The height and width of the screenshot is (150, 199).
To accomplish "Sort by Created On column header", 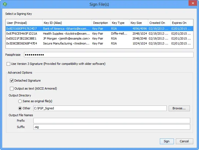I will (x=159, y=23).
